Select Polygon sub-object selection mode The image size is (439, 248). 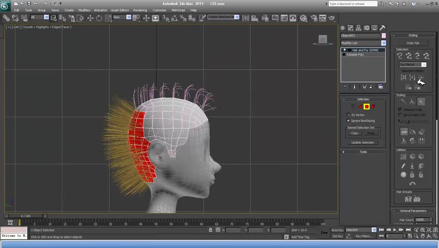click(367, 107)
